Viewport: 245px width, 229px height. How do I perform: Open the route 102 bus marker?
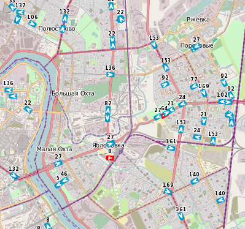222,102
